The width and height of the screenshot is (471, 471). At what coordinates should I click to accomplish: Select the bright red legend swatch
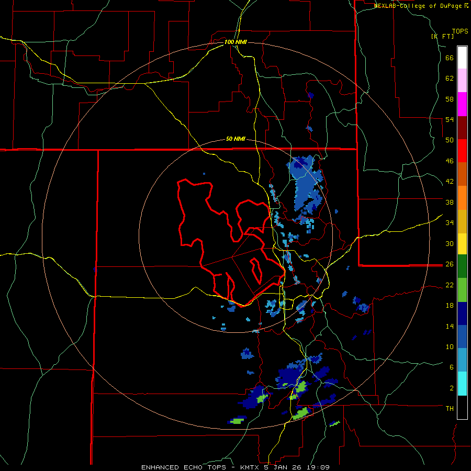pyautogui.click(x=462, y=151)
